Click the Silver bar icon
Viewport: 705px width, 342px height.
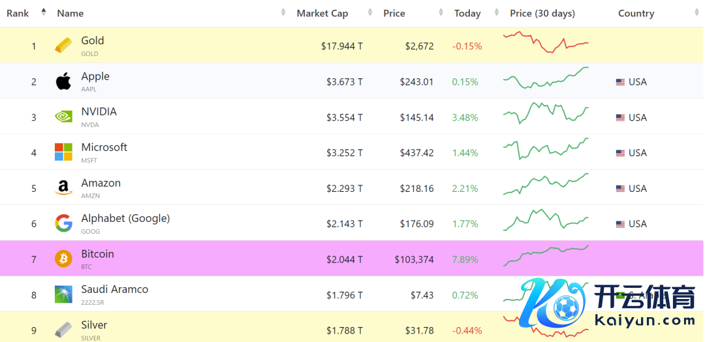point(63,330)
